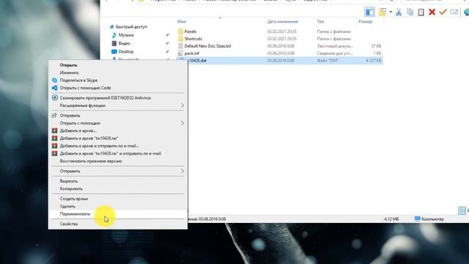Image resolution: width=469 pixels, height=264 pixels.
Task: Click the Видео icon in sidebar
Action: pos(114,43)
